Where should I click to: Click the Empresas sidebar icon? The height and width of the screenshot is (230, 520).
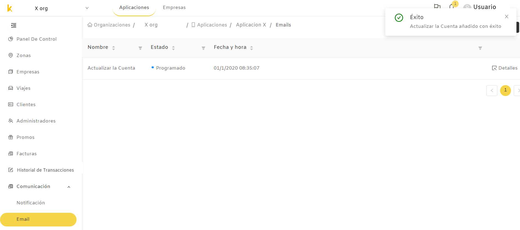click(11, 71)
